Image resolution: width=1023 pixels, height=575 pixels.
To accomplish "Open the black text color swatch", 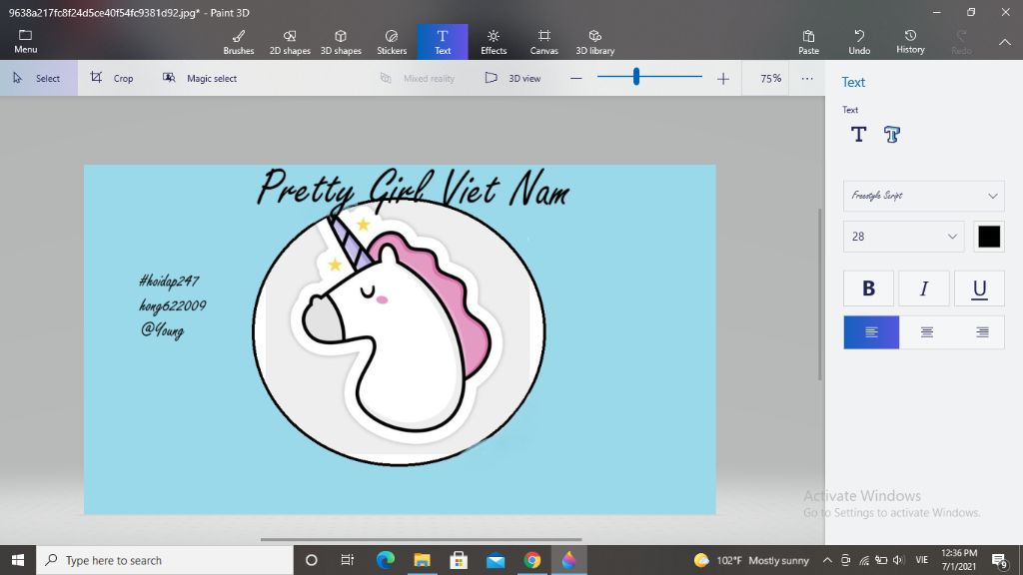I will (x=989, y=236).
